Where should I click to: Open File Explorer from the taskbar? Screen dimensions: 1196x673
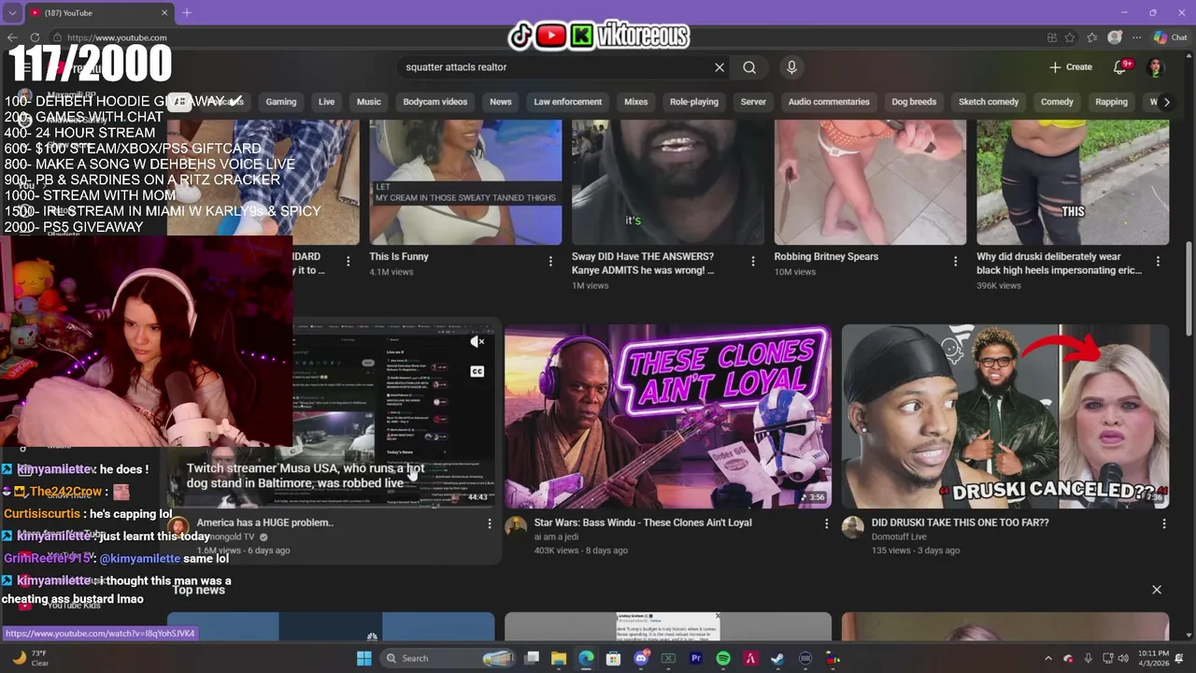coord(559,658)
